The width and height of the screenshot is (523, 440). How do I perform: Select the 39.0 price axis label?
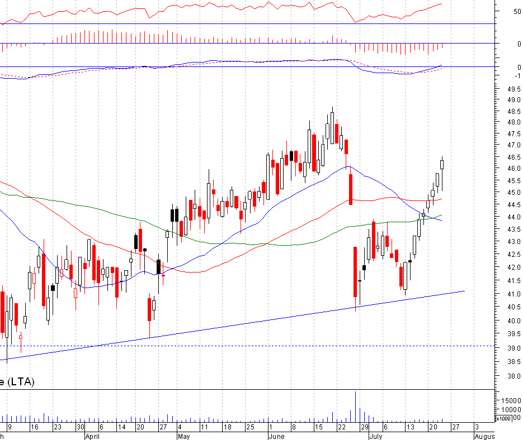tap(513, 348)
